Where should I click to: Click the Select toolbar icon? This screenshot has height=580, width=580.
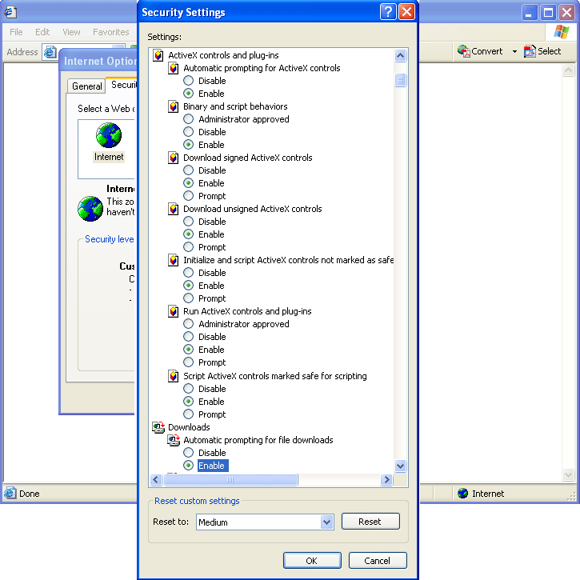point(530,51)
